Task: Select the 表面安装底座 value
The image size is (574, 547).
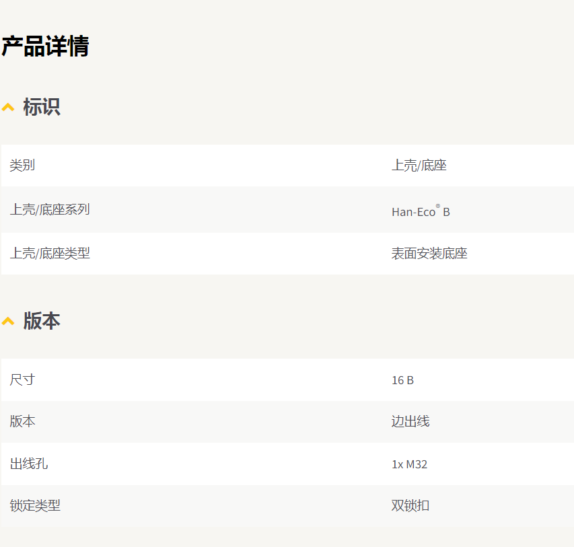Action: [429, 254]
